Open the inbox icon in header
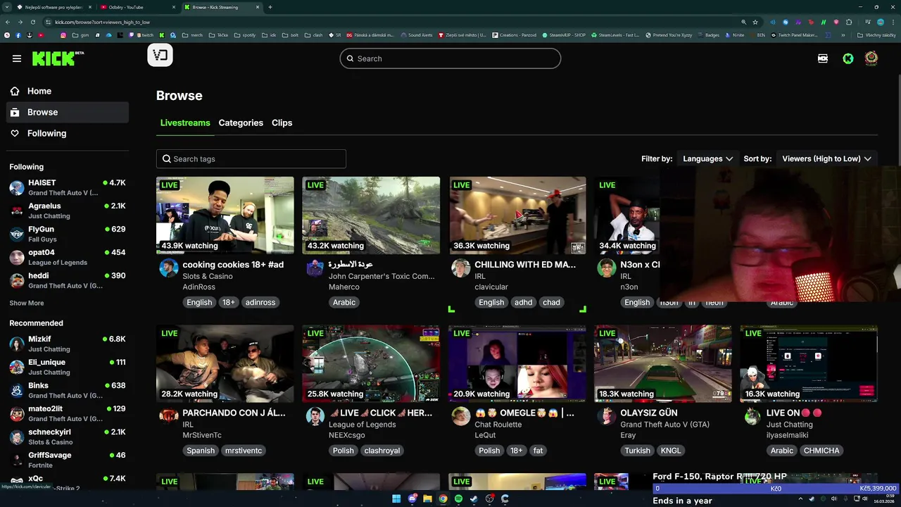The width and height of the screenshot is (901, 507). coord(823,58)
